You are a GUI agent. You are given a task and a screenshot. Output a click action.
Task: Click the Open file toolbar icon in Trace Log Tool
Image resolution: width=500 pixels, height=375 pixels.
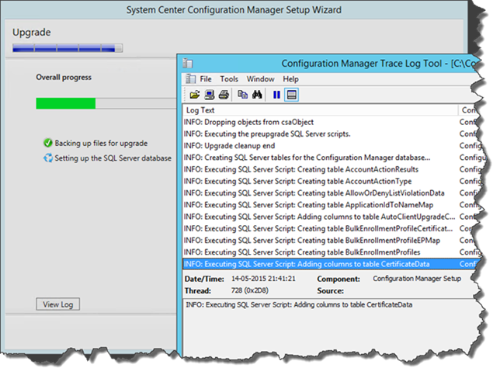(194, 95)
